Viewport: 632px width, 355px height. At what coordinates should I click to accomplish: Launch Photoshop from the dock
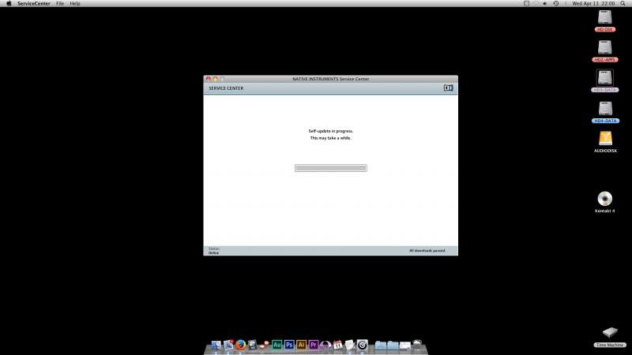pos(289,345)
